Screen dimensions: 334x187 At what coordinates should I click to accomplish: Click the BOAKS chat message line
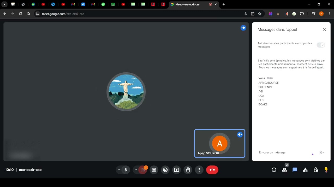tap(263, 104)
